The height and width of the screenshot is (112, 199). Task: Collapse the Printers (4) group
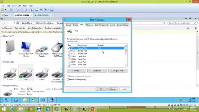click(x=2, y=62)
